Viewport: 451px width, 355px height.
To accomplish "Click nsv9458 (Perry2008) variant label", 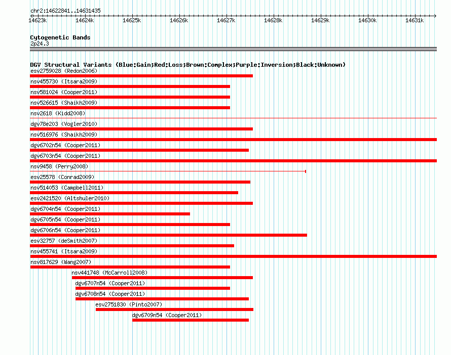I will click(59, 166).
